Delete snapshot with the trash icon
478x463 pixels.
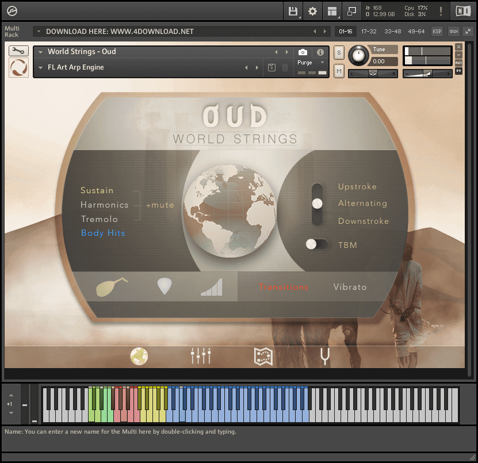[x=285, y=67]
